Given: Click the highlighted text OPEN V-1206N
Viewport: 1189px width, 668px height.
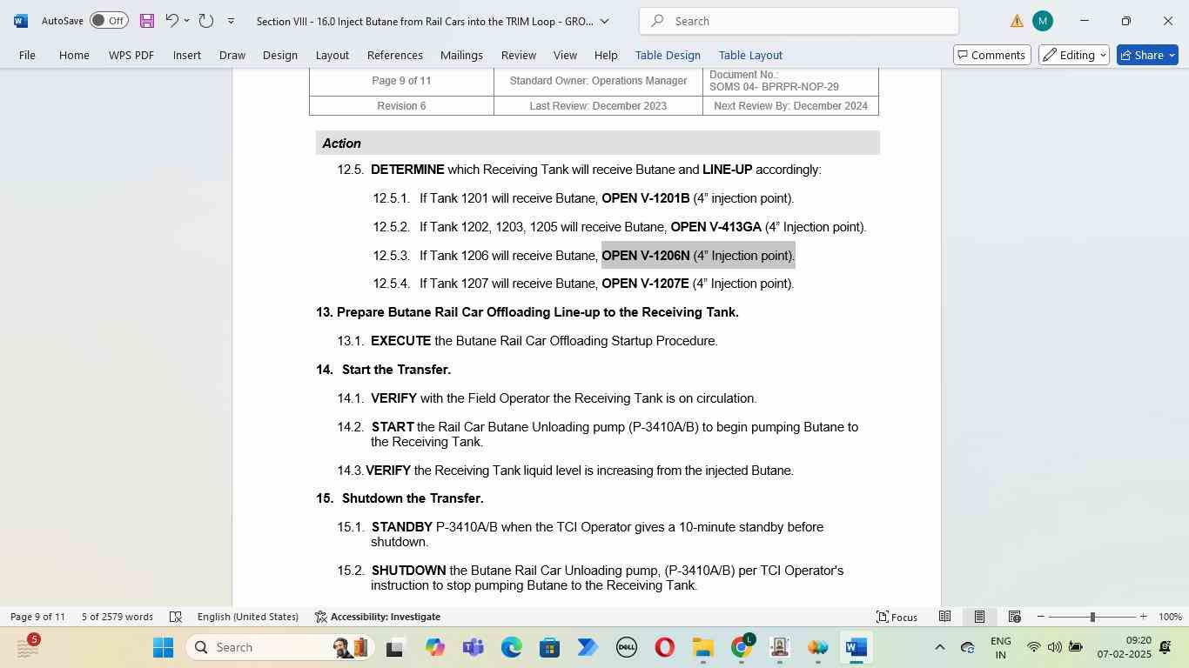Looking at the screenshot, I should pos(646,256).
